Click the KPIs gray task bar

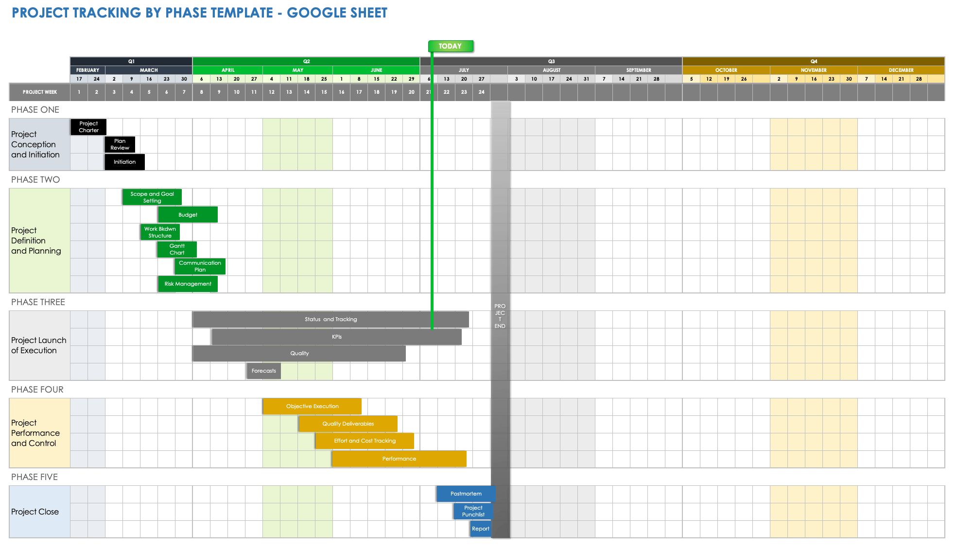click(335, 337)
